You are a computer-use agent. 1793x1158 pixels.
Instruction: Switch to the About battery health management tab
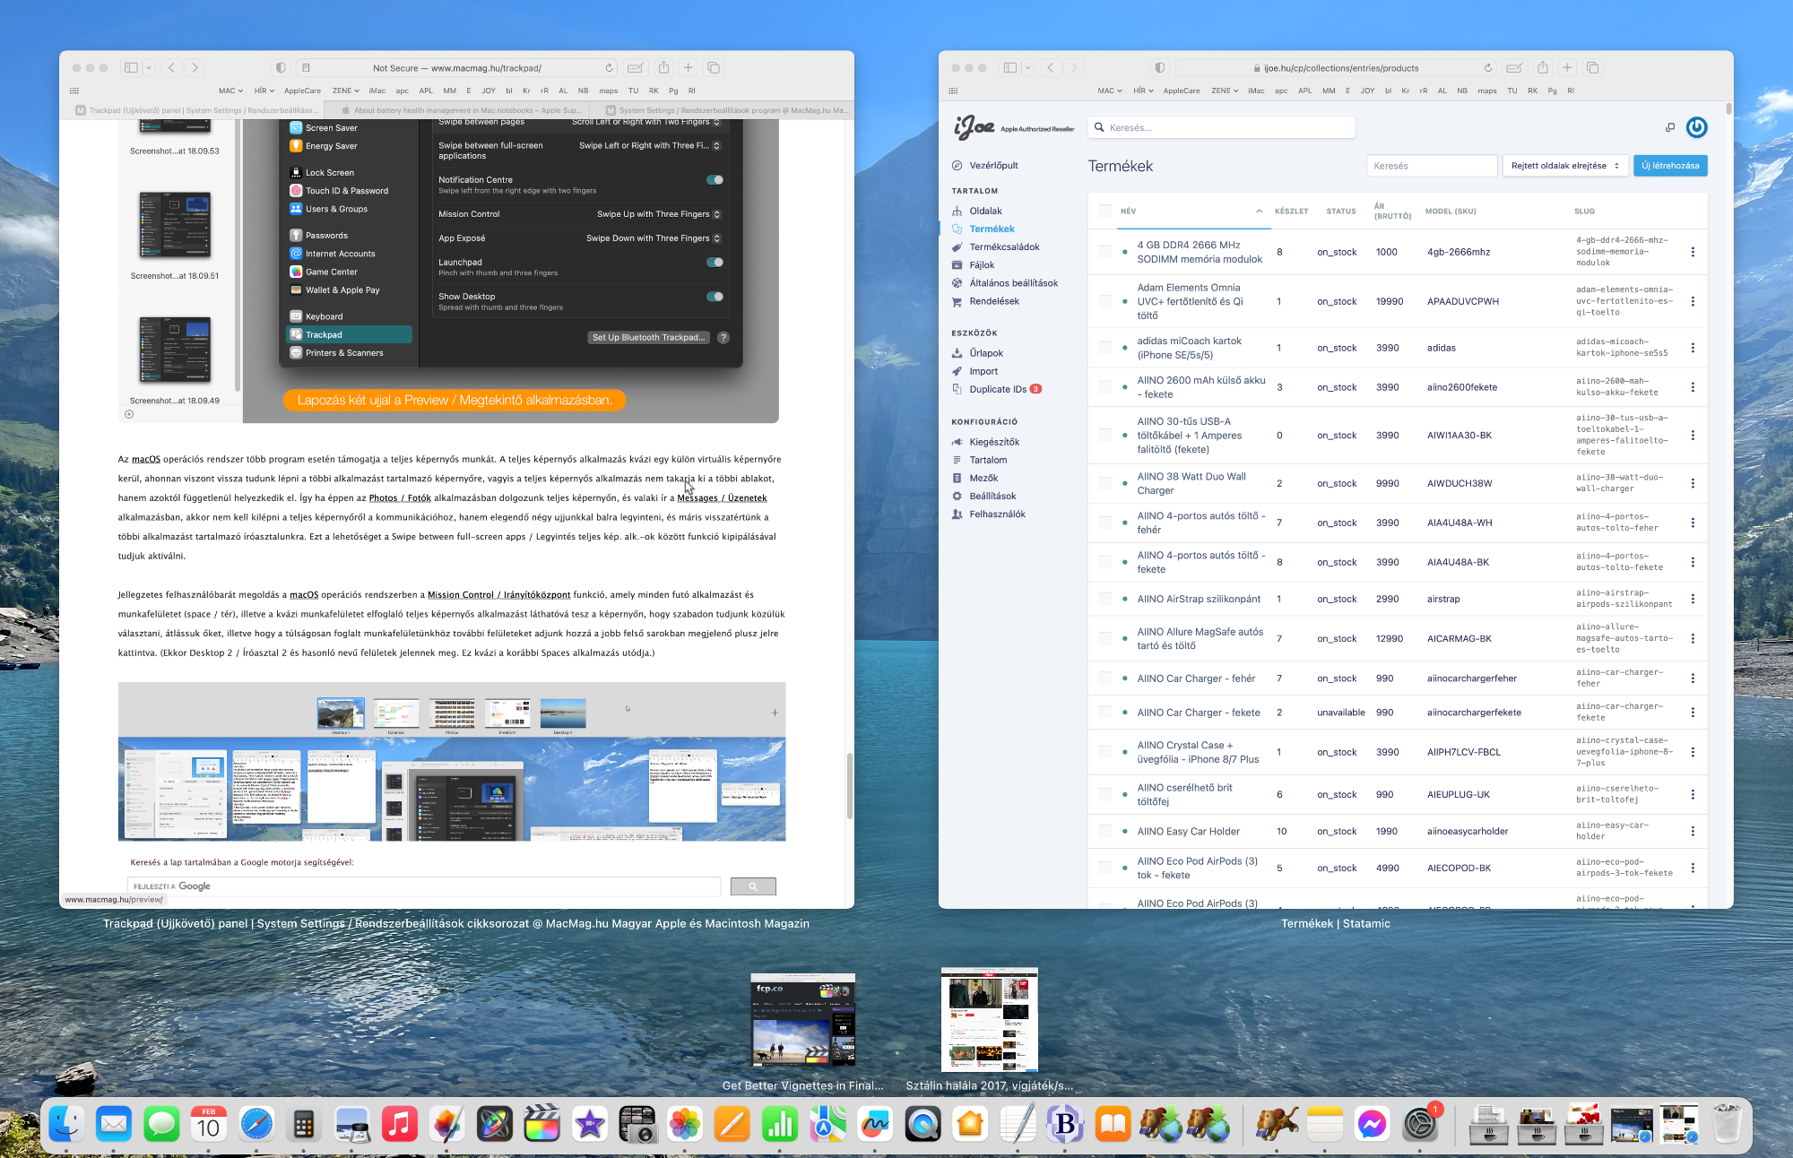pyautogui.click(x=463, y=110)
